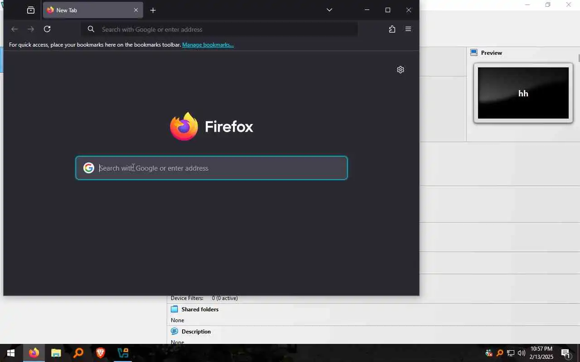The height and width of the screenshot is (362, 580).
Task: Open the volume speaker tray icon
Action: coord(522,353)
